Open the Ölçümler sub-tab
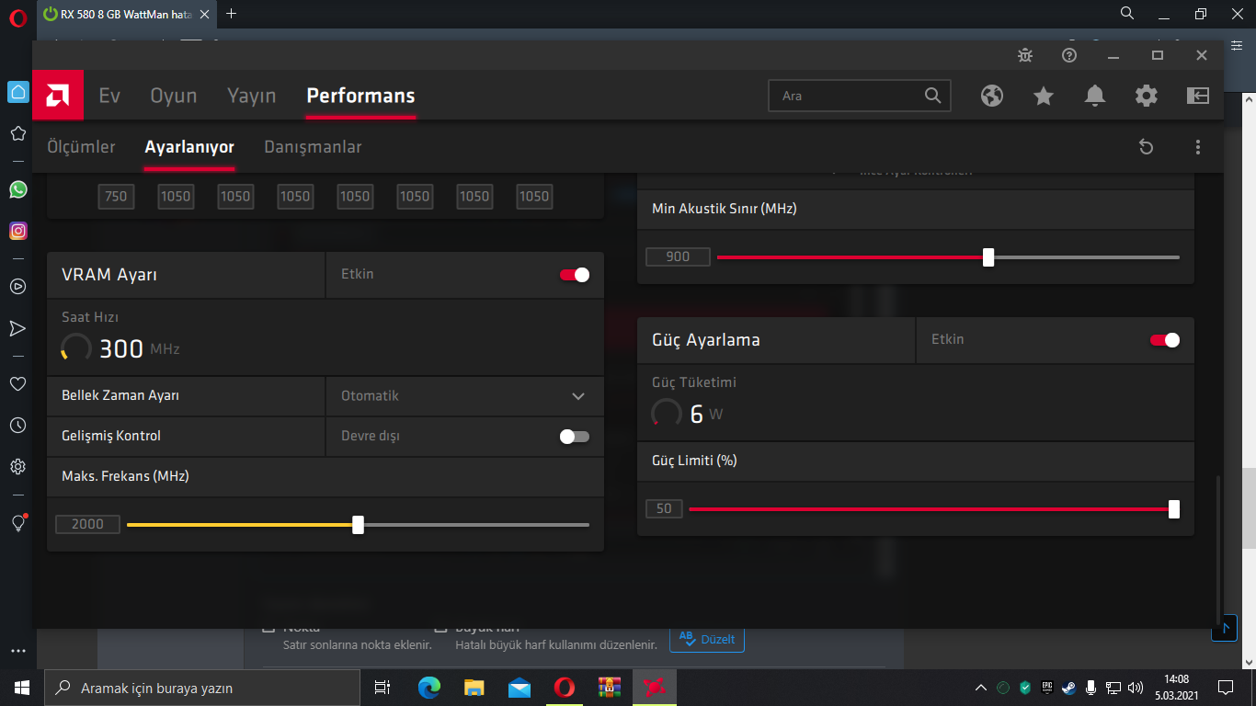 tap(82, 147)
